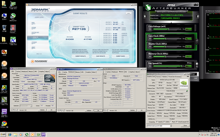220x137 pixels.
Task: Click the user define fan button in Afterburner
Action: click(197, 65)
